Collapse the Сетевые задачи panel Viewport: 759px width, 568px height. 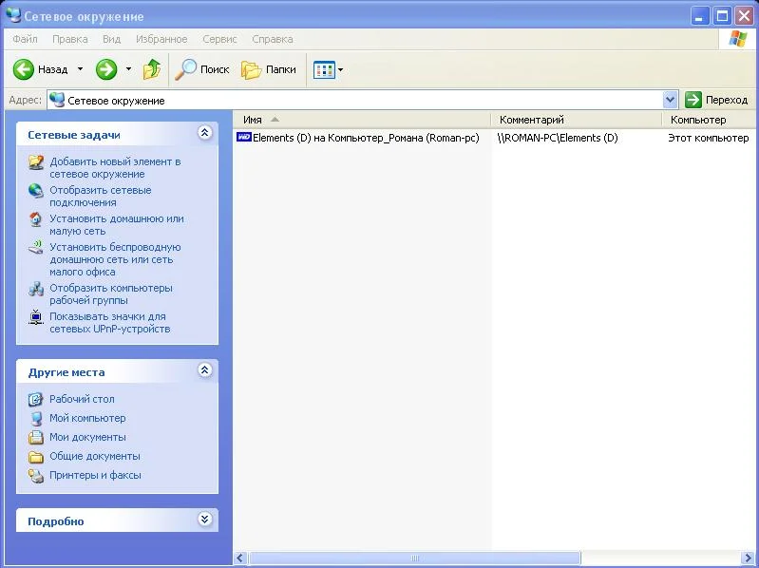tap(204, 134)
